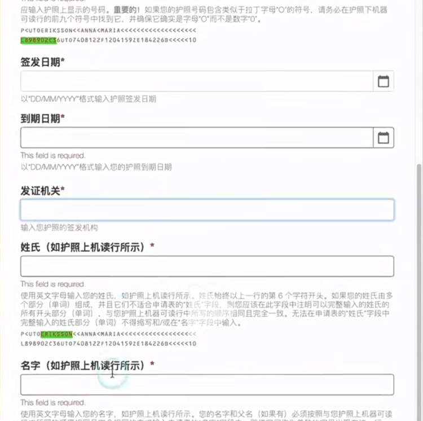Click the 姓氏（如护照上机读行所示）label
The image size is (423, 421).
87,247
